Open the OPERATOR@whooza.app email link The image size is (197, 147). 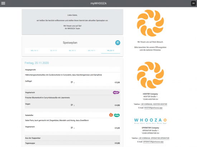(x=153, y=142)
